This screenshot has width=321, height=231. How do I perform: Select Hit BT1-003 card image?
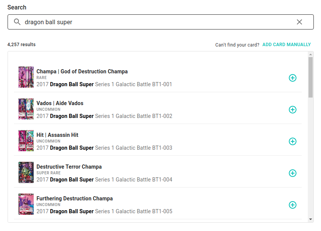click(x=26, y=141)
